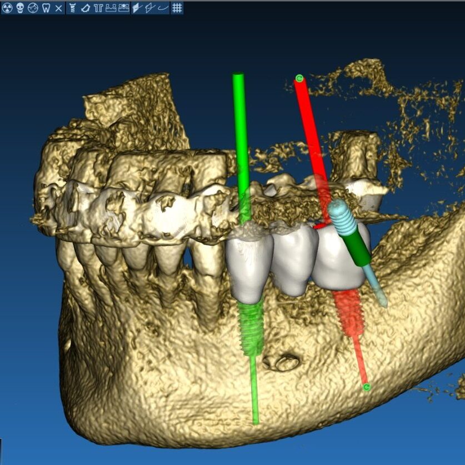Image resolution: width=465 pixels, height=465 pixels.
Task: Toggle the grid display icon
Action: (177, 8)
